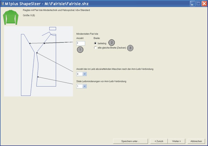Choose 'alle gleiche Breite (Zacken)' radio button
Screen dimensions: 208x146
[x=95, y=48]
